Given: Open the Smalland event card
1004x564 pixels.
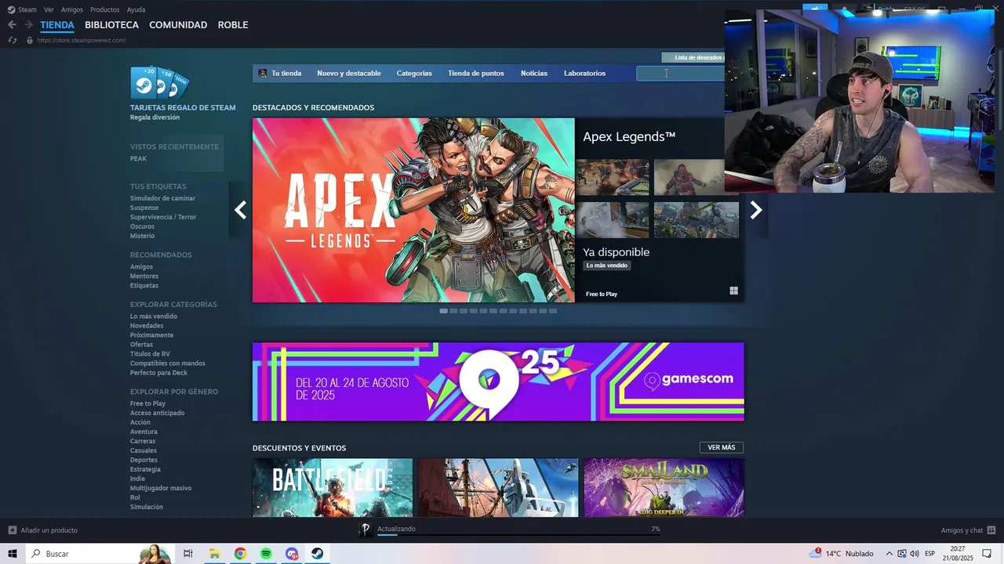Looking at the screenshot, I should 664,488.
